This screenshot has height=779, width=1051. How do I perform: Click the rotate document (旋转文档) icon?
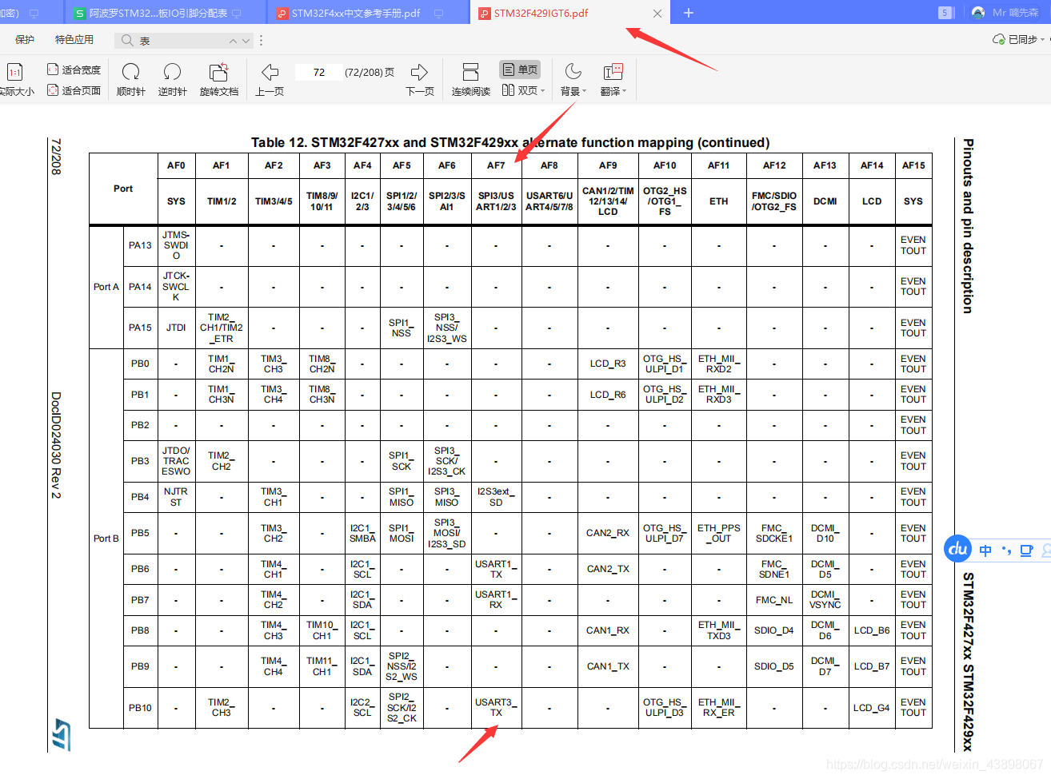tap(218, 72)
